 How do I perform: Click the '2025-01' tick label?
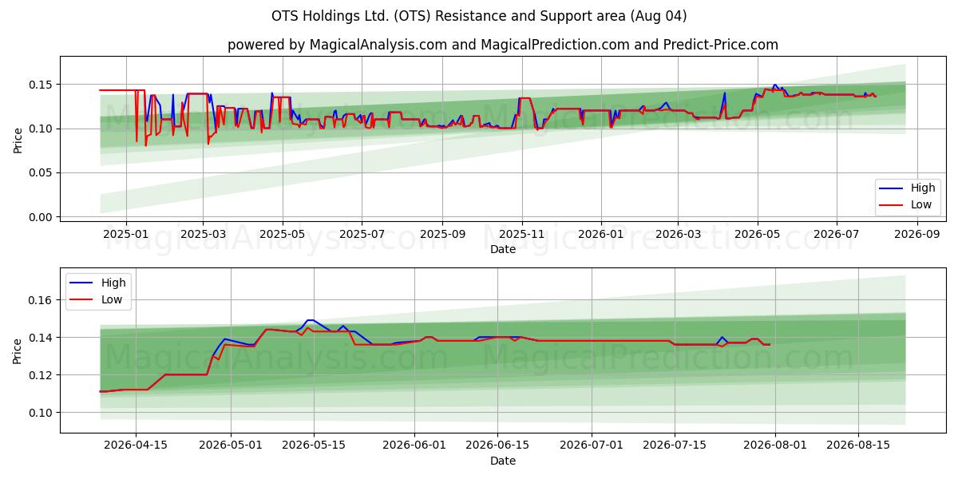click(125, 234)
